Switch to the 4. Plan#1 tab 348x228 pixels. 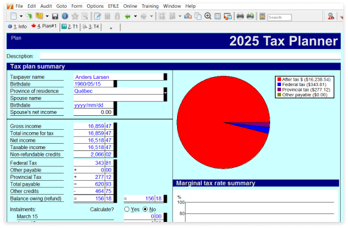(x=44, y=26)
